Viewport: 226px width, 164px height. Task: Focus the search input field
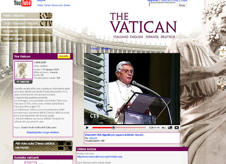click(163, 5)
